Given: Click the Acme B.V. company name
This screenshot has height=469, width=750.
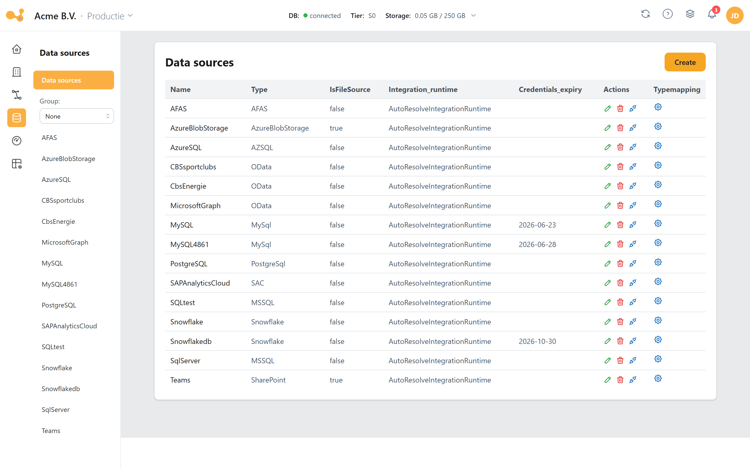Looking at the screenshot, I should coord(55,16).
